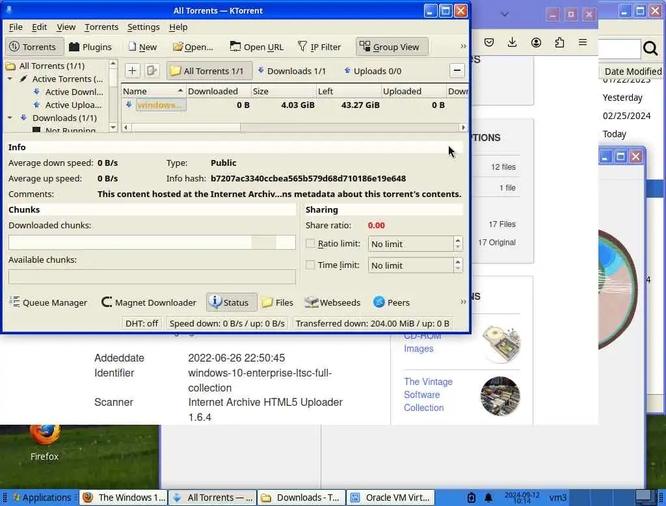Sort torrents by Name column
The height and width of the screenshot is (506, 666).
pyautogui.click(x=153, y=91)
